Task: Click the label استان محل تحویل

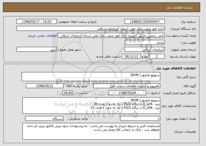Action: point(183,50)
